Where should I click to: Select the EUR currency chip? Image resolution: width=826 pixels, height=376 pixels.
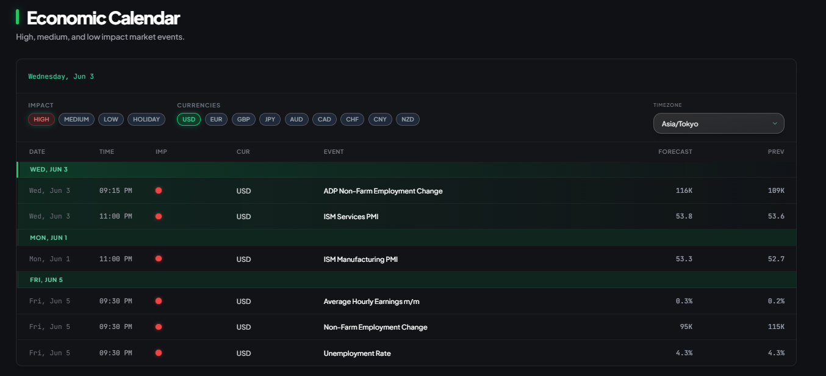(216, 120)
